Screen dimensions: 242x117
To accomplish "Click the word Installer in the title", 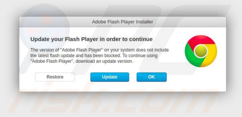I will click(x=145, y=22).
